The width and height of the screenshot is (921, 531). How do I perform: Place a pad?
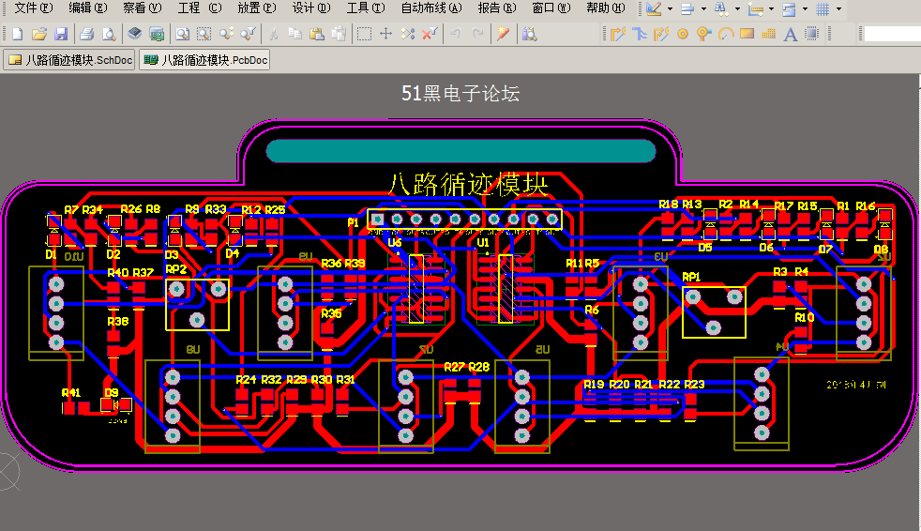pos(683,34)
